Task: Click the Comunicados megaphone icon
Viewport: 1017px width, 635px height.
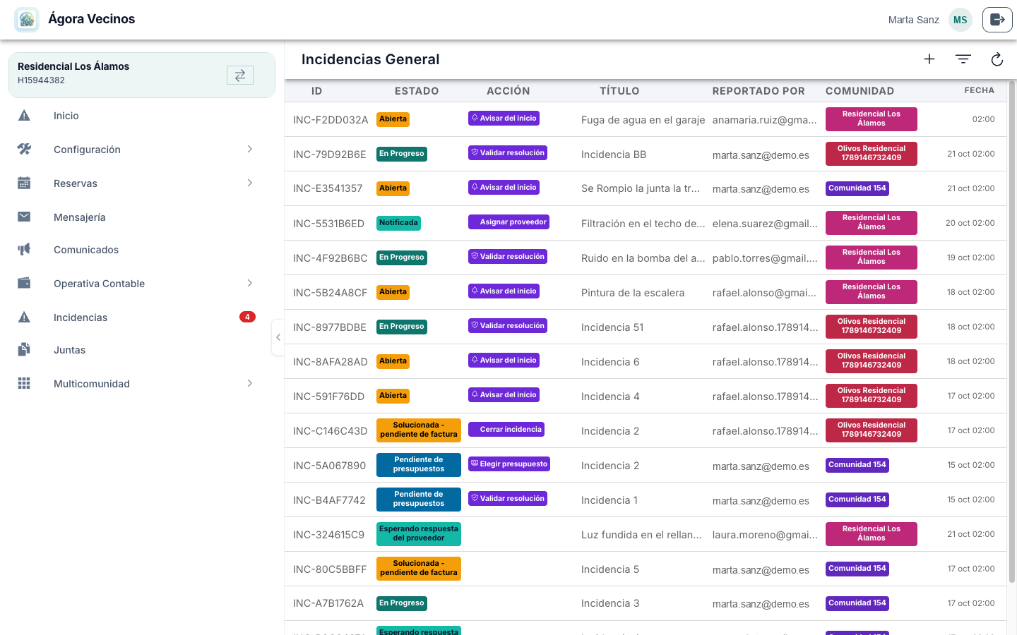Action: point(24,249)
